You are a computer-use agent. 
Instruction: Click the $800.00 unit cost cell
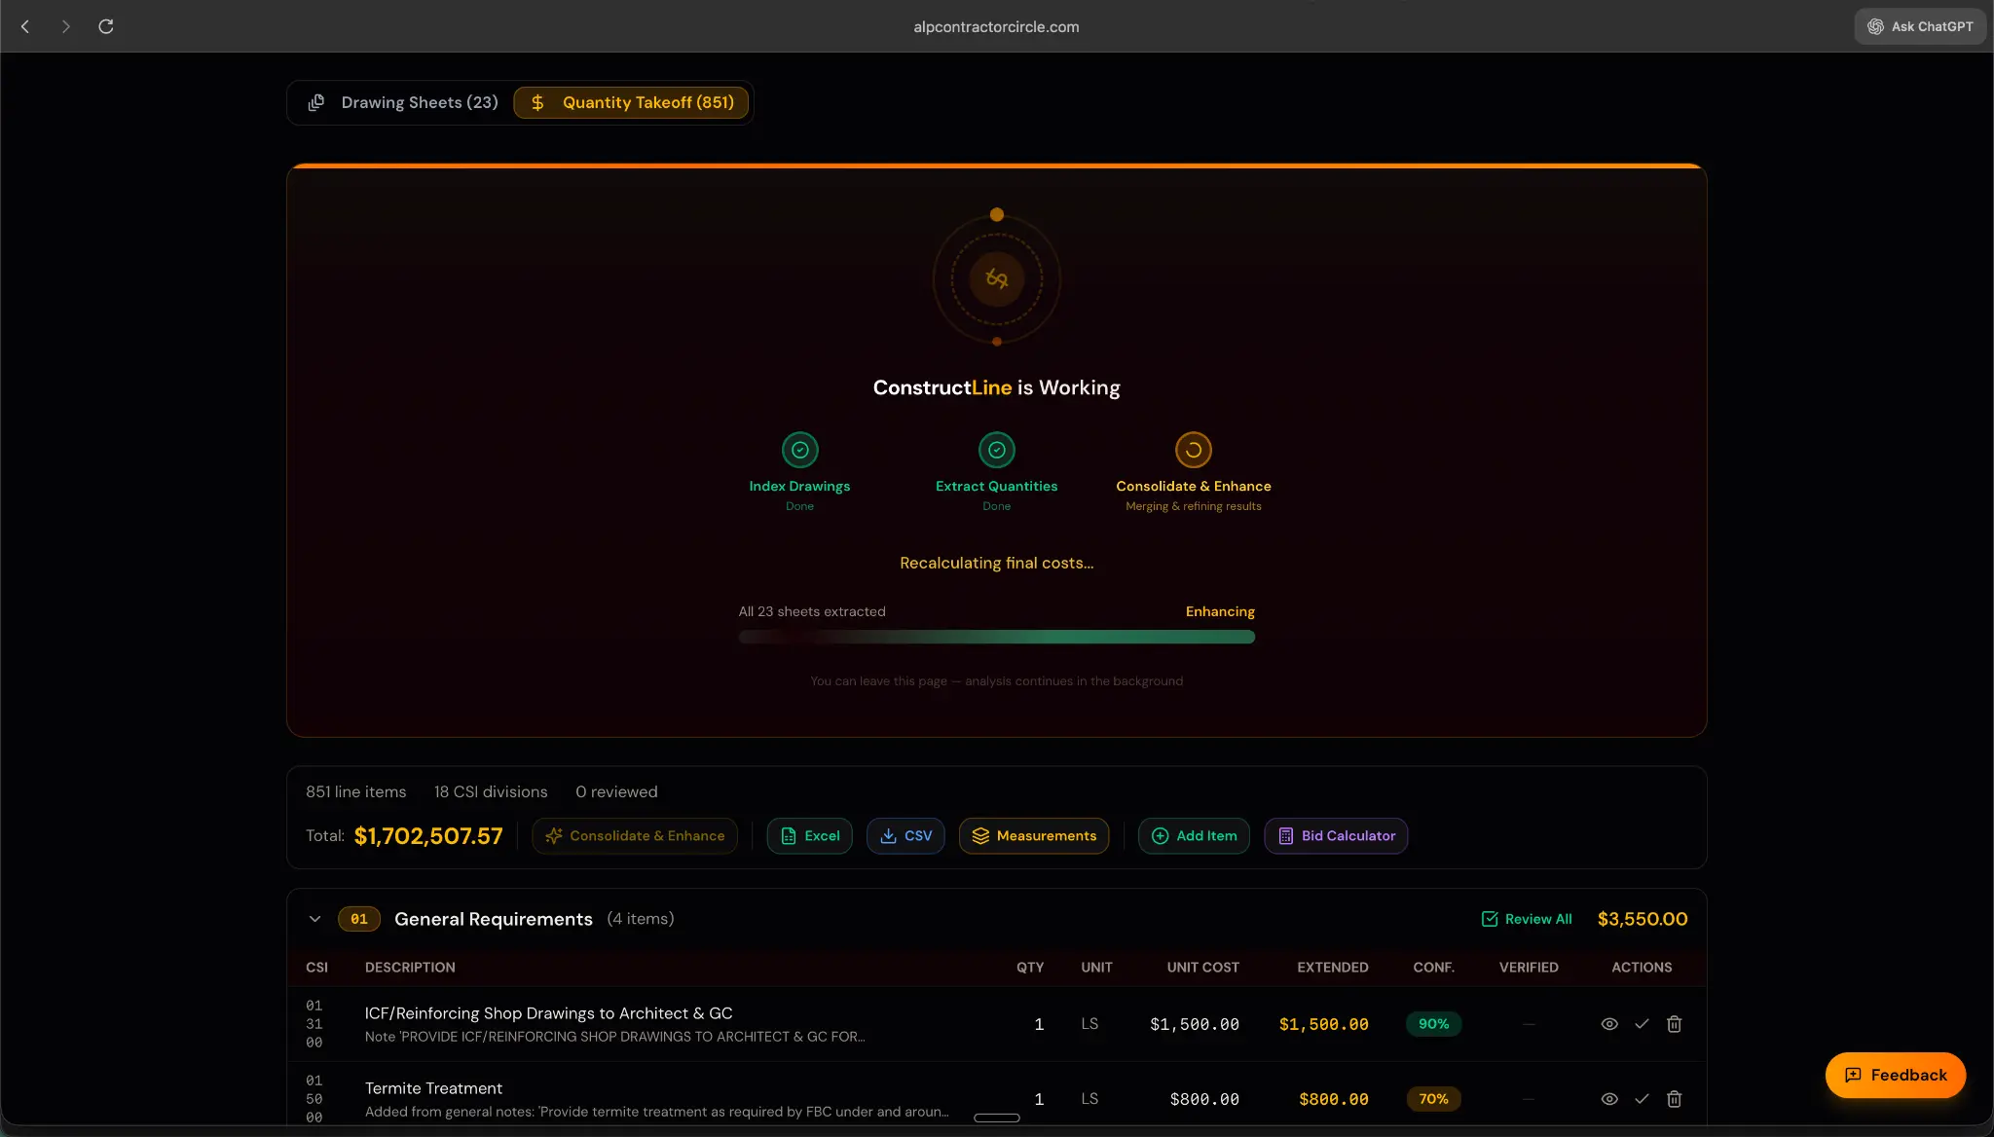pyautogui.click(x=1204, y=1099)
